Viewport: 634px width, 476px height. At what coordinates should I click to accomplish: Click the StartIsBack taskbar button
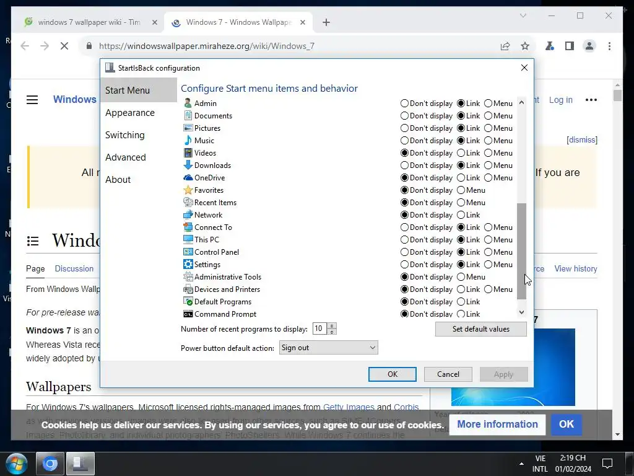[x=80, y=464]
